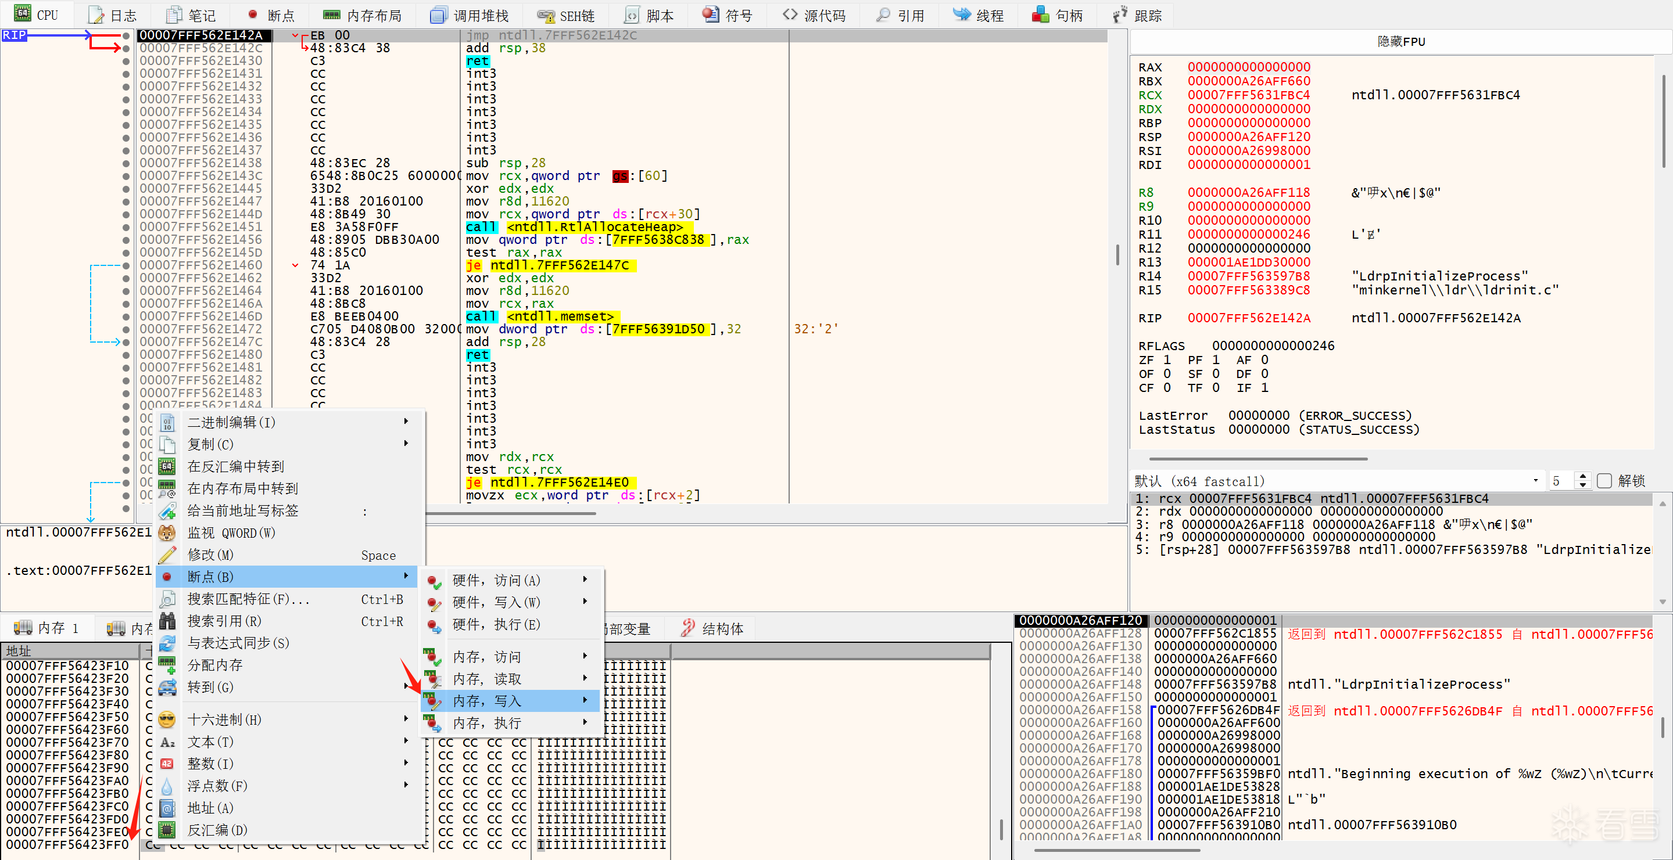This screenshot has height=860, width=1673.
Task: Toggle breakpoint bullet at address 00007FFF562E1451
Action: coord(126,227)
